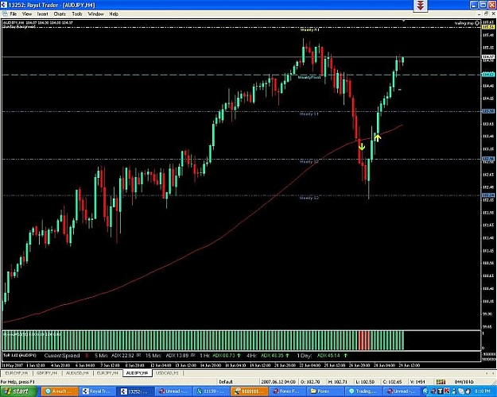Switch to the '$$$$$$...' taskbar window
This screenshot has height=397, width=497.
249,391
